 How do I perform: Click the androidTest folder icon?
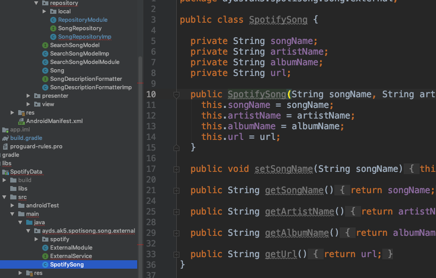tap(21, 206)
